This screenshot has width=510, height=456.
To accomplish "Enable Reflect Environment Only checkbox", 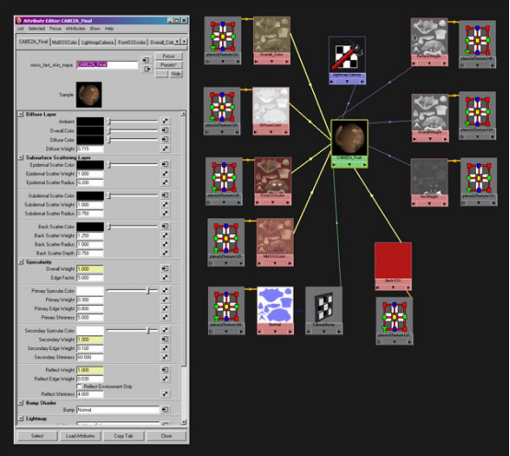I will click(x=79, y=386).
